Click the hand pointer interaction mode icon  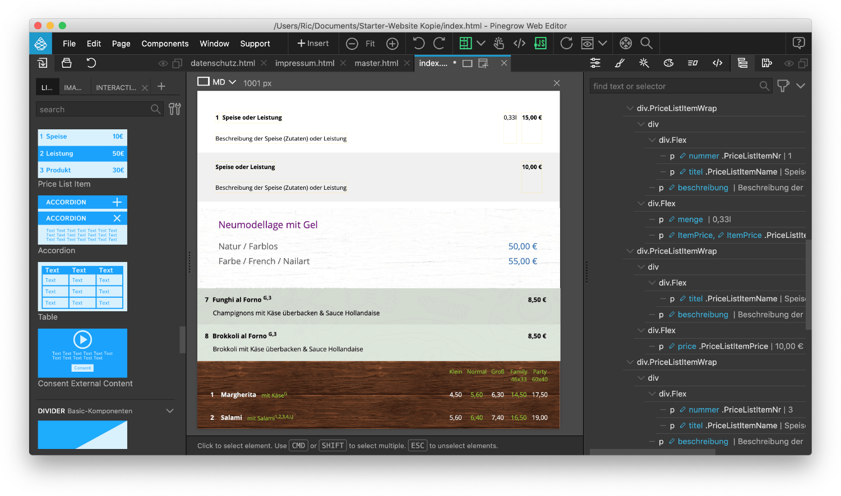pyautogui.click(x=498, y=43)
